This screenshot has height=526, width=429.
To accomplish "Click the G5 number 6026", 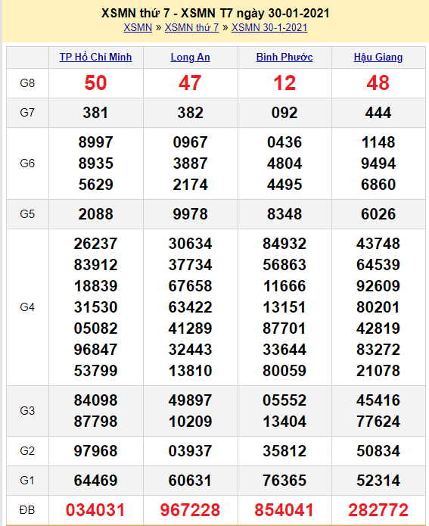I will point(378,214).
